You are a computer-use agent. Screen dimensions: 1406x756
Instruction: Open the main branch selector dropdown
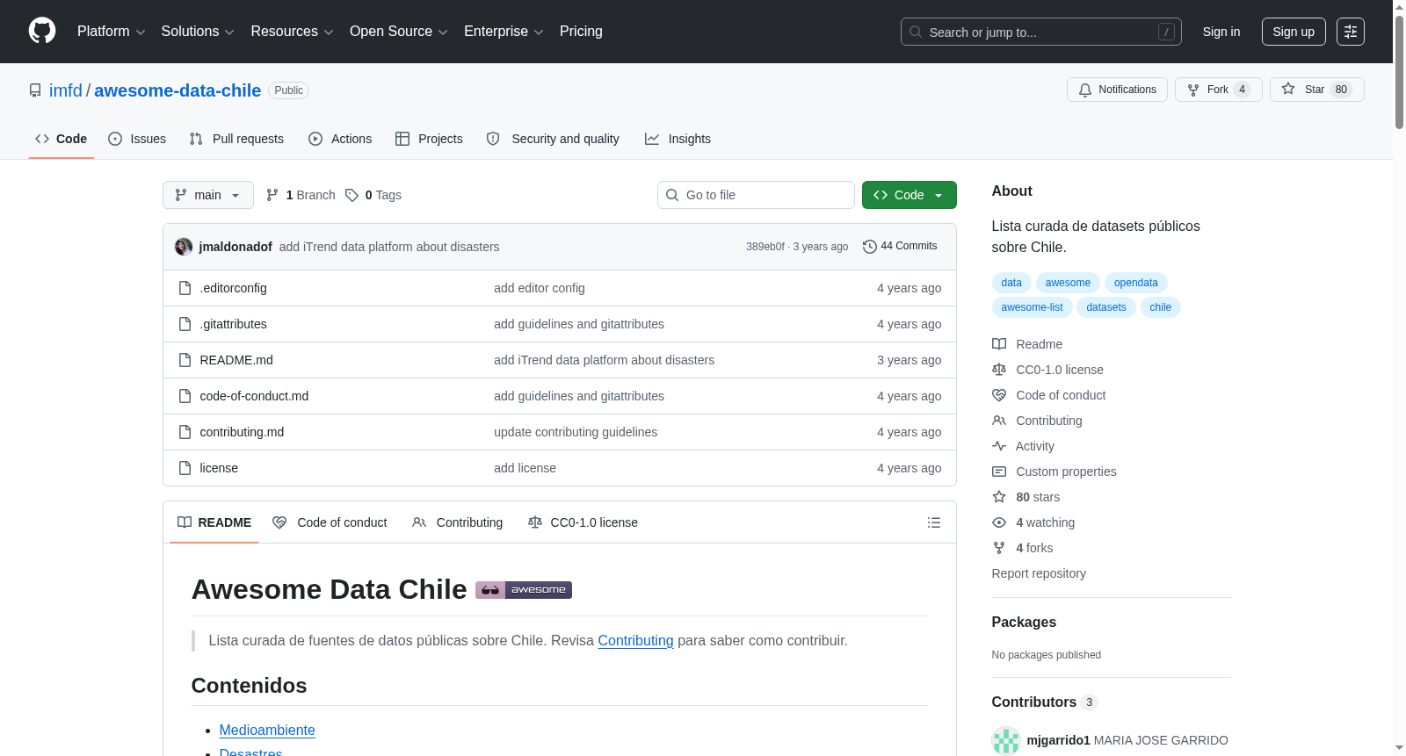[208, 195]
